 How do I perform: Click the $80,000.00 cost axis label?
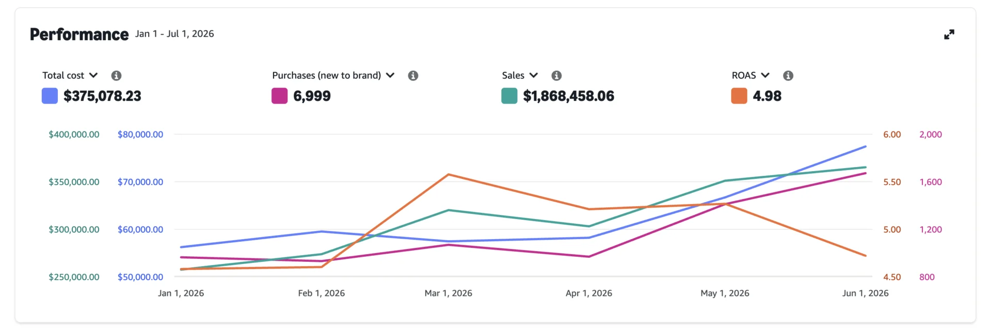click(x=140, y=135)
